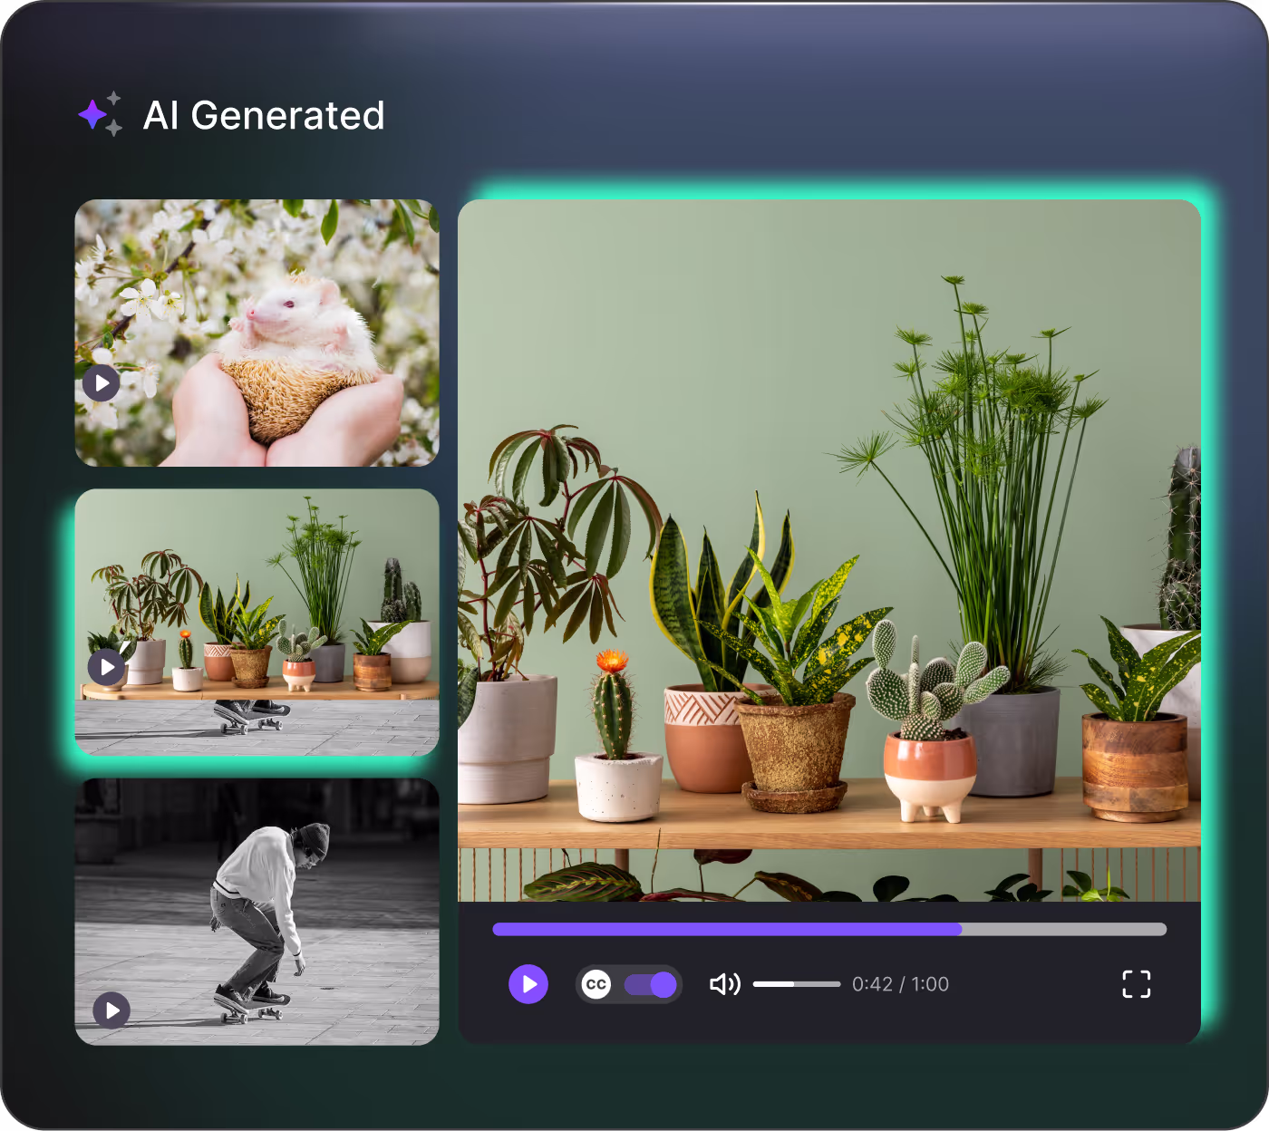Image resolution: width=1269 pixels, height=1131 pixels.
Task: Select the black and white skateboarder thumbnail
Action: point(257,912)
